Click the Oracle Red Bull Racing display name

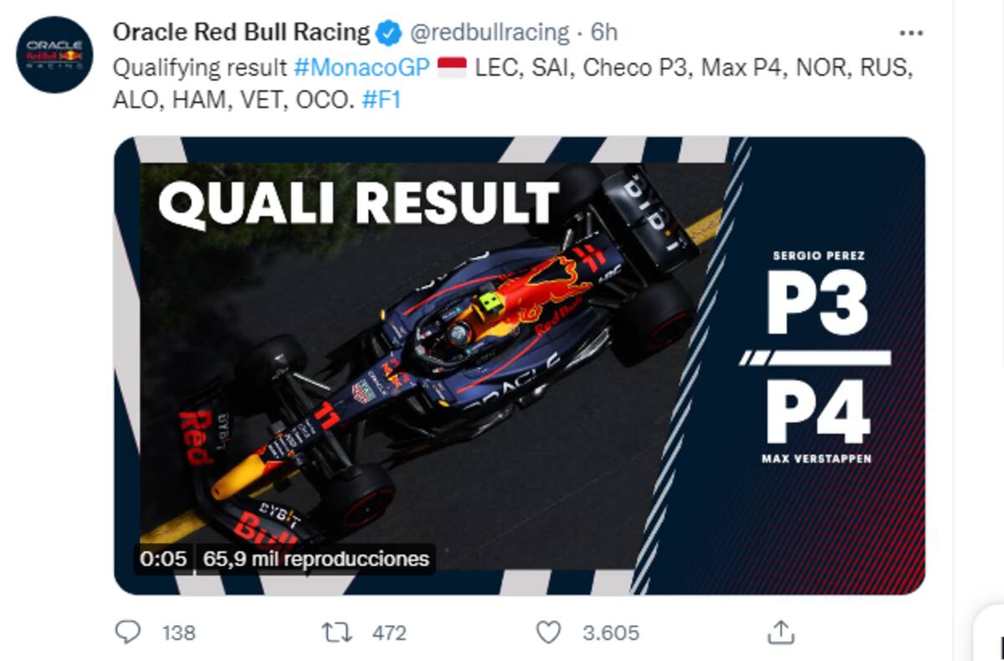click(241, 33)
